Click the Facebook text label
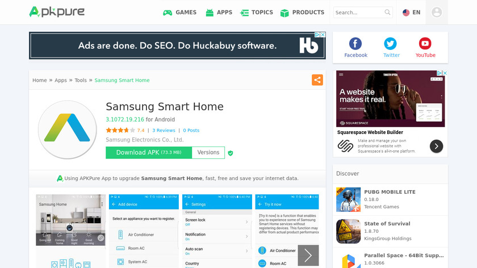 click(x=355, y=55)
